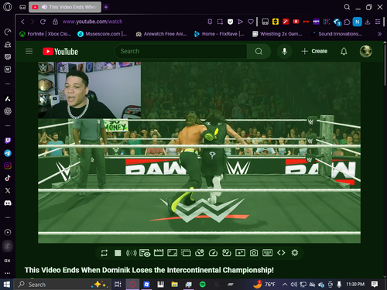Image resolution: width=387 pixels, height=290 pixels.
Task: Toggle the page visibility eye icon
Action: point(145,253)
